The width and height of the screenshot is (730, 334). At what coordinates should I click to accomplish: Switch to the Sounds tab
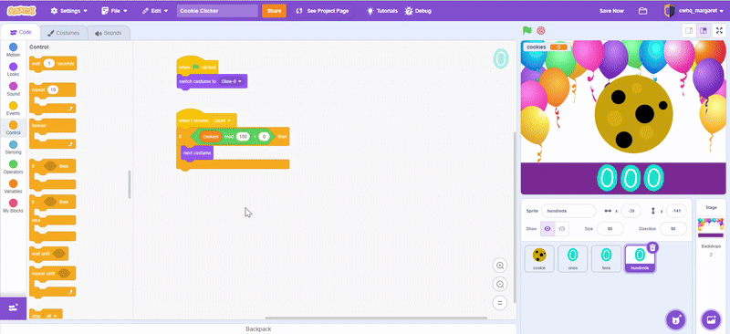pyautogui.click(x=109, y=33)
